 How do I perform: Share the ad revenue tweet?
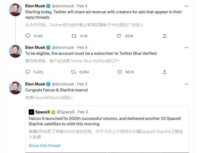[x=165, y=36]
